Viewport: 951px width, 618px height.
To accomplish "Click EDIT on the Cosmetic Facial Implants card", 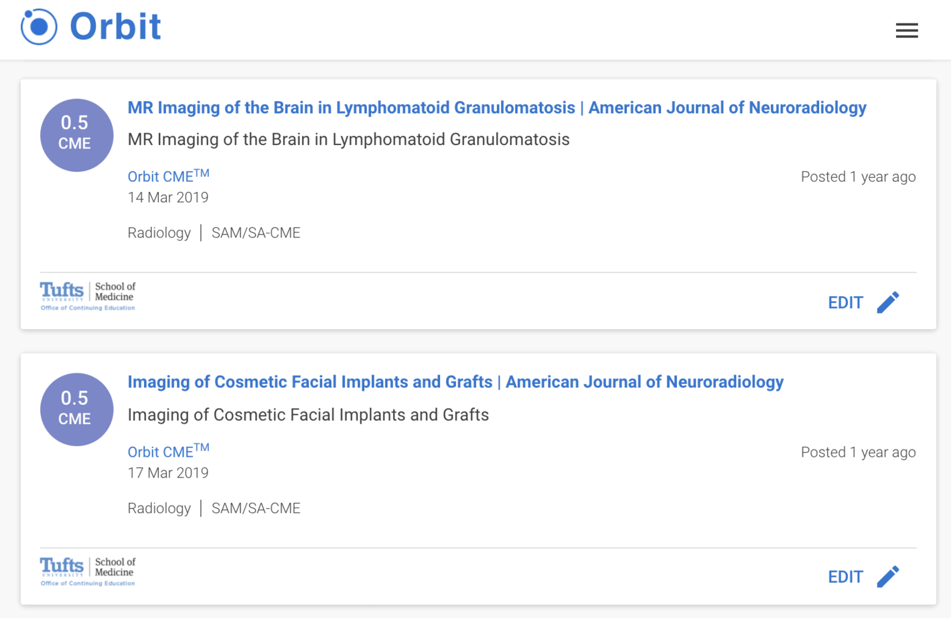I will [845, 577].
